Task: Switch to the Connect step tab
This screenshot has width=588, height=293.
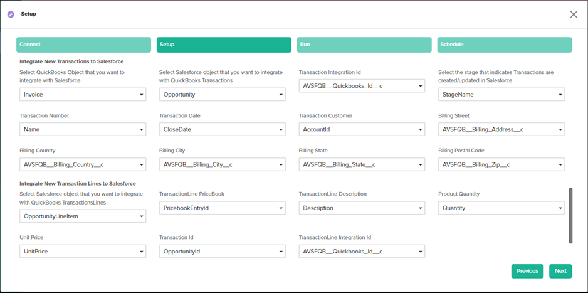Action: 83,45
